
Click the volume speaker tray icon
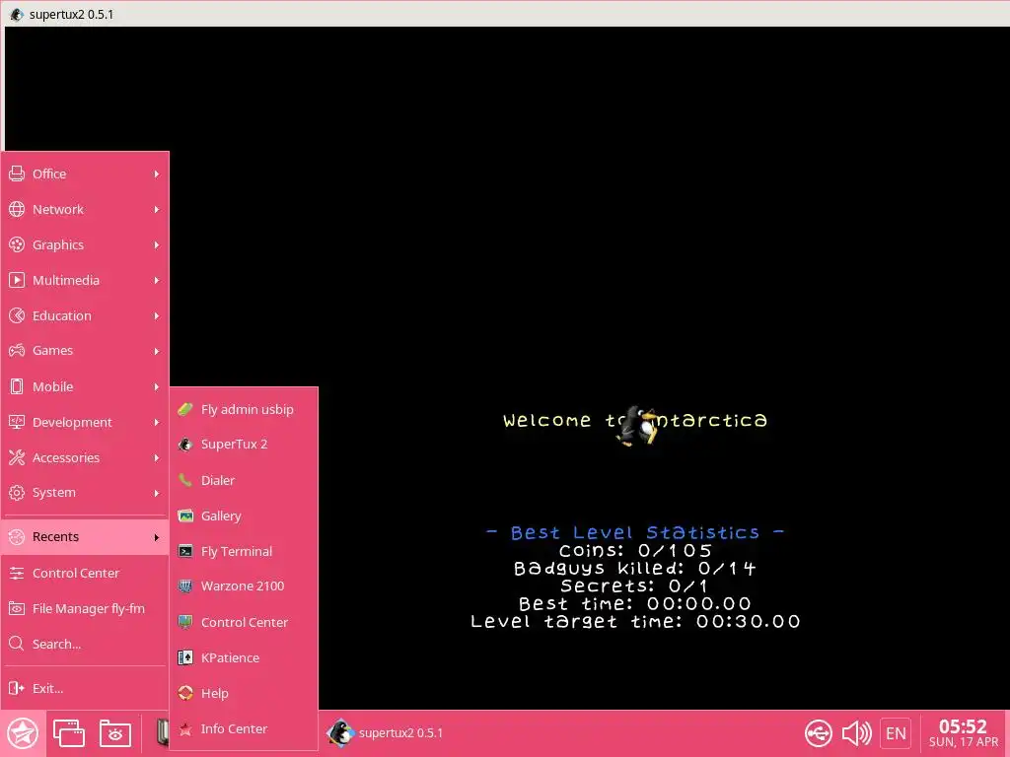(857, 733)
